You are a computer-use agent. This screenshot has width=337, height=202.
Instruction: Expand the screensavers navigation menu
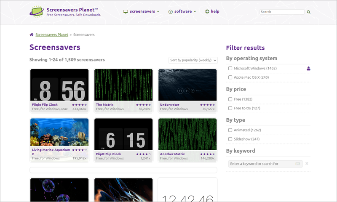pos(141,11)
